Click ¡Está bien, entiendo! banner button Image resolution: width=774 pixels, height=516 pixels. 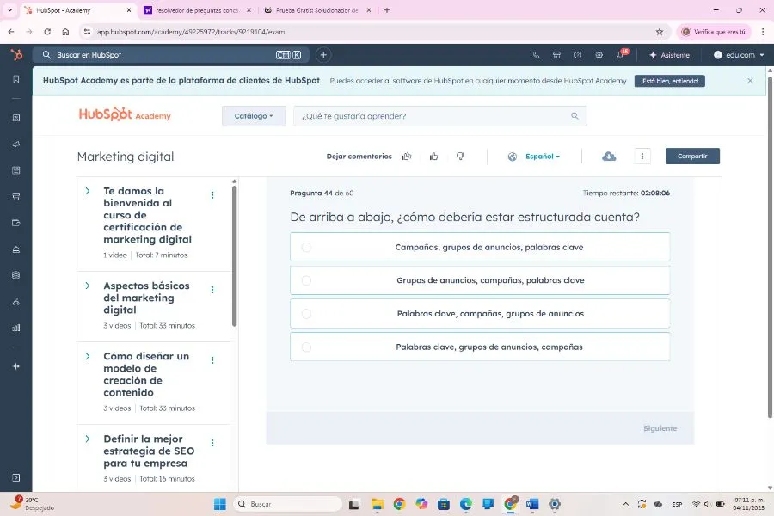(x=669, y=81)
